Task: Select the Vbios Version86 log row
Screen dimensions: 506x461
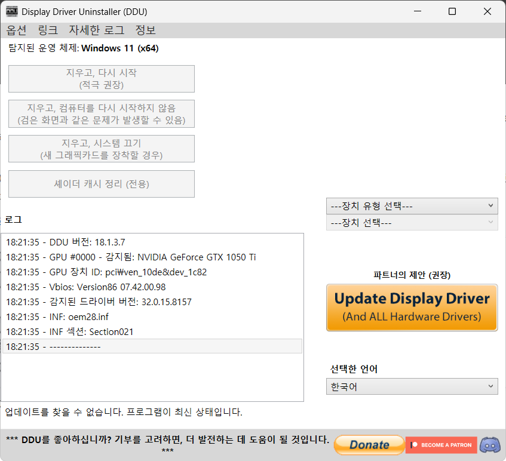Action: click(x=152, y=287)
